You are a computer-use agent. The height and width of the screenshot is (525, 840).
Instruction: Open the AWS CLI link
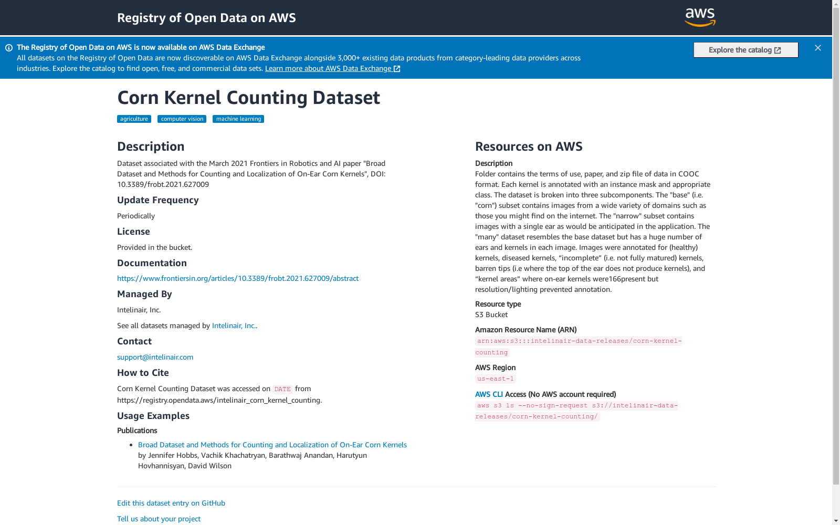pos(489,394)
